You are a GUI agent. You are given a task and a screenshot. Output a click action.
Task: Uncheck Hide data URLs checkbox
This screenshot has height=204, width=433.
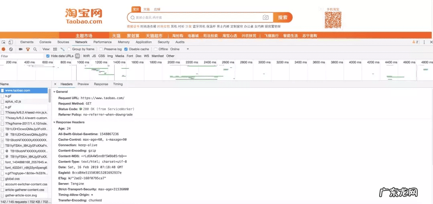(x=48, y=56)
